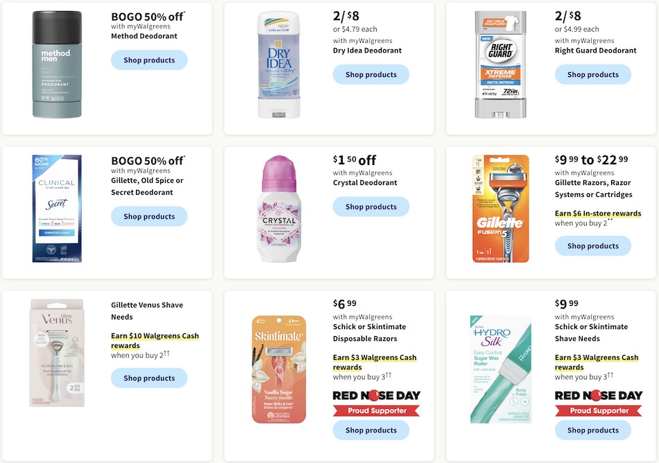Shop Schick or Skintimate Disposable Razors products
The image size is (659, 463).
370,430
